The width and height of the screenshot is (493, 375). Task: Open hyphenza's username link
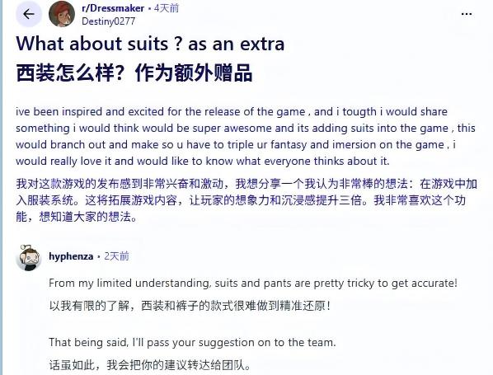tap(71, 256)
